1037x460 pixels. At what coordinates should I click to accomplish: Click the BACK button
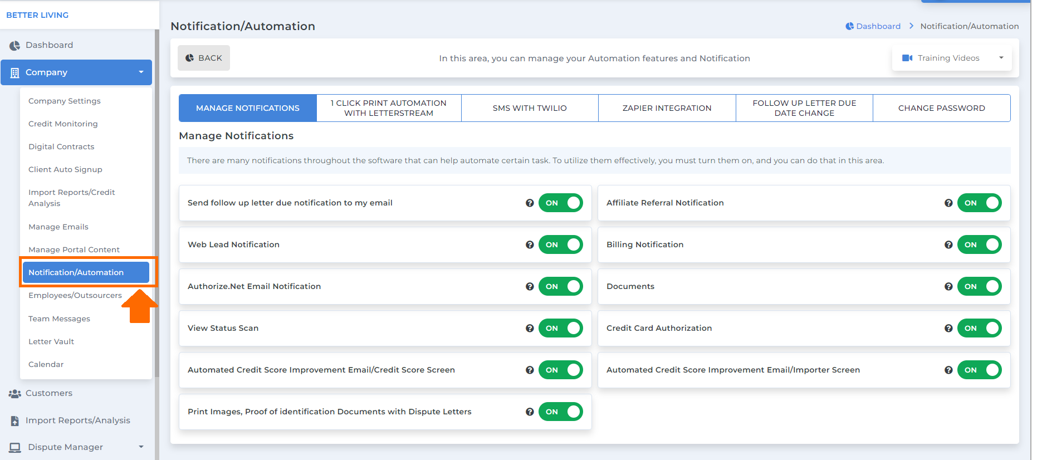click(x=204, y=58)
